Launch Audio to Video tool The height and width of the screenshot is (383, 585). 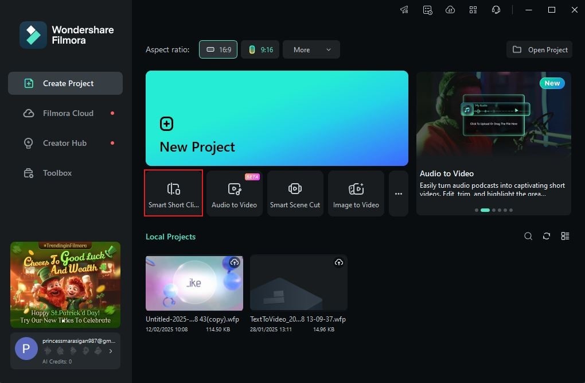tap(235, 193)
